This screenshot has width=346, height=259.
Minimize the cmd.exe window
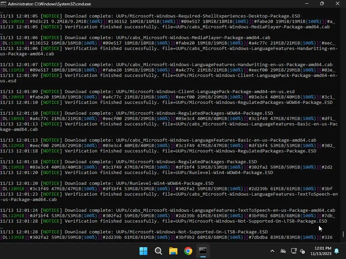click(x=307, y=4)
